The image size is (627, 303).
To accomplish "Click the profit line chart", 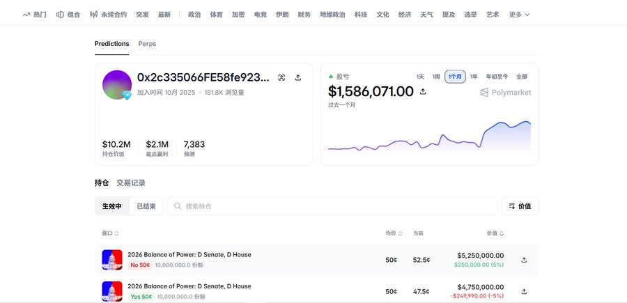I will 429,136.
